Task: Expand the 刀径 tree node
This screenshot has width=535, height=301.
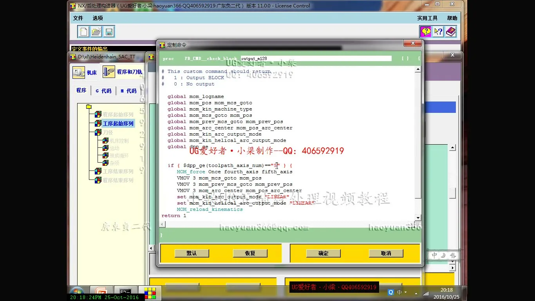Action: [107, 132]
